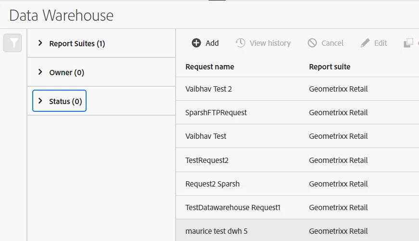Click the Edit pencil icon

365,43
